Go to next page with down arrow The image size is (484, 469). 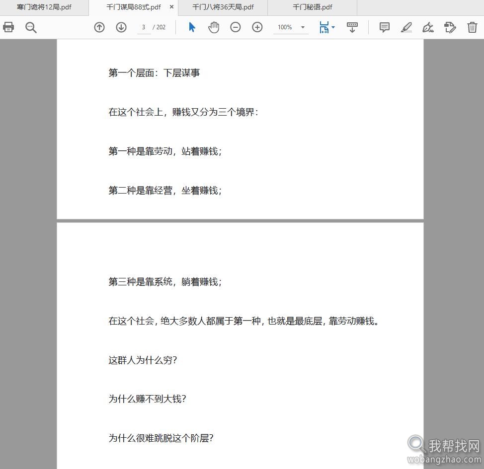click(121, 27)
